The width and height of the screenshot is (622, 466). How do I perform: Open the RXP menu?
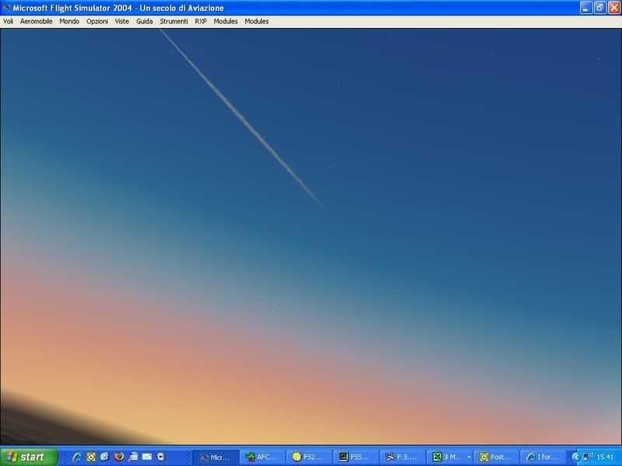201,22
